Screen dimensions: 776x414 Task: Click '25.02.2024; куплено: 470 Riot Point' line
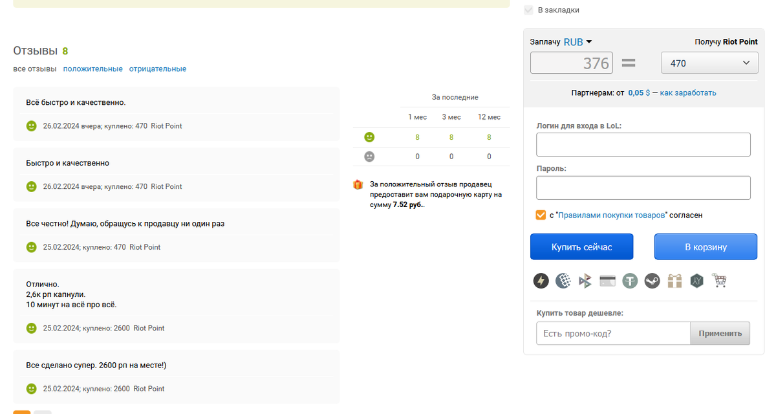(x=102, y=247)
